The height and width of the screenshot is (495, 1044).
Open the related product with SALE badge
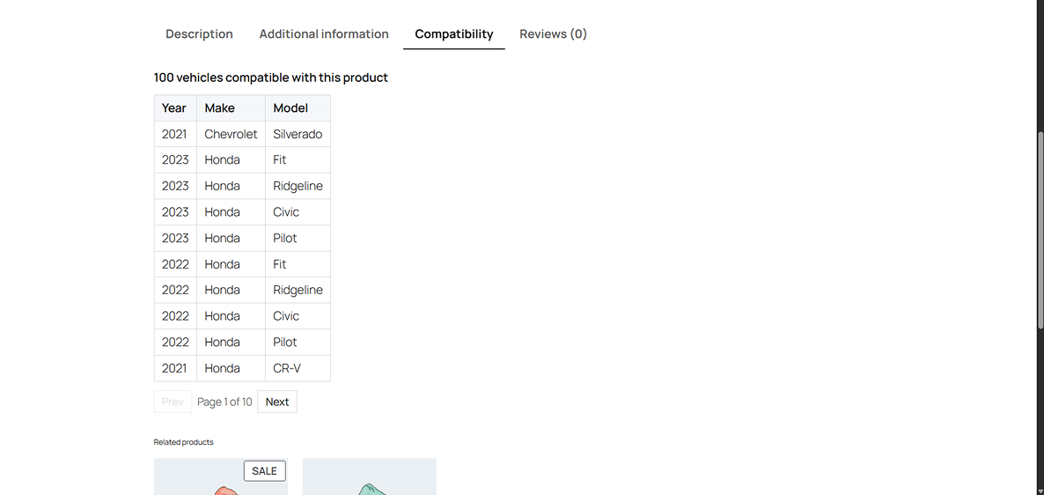click(220, 477)
